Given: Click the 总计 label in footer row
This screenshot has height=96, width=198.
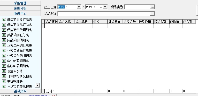Looking at the screenshot, I should click(x=50, y=91).
